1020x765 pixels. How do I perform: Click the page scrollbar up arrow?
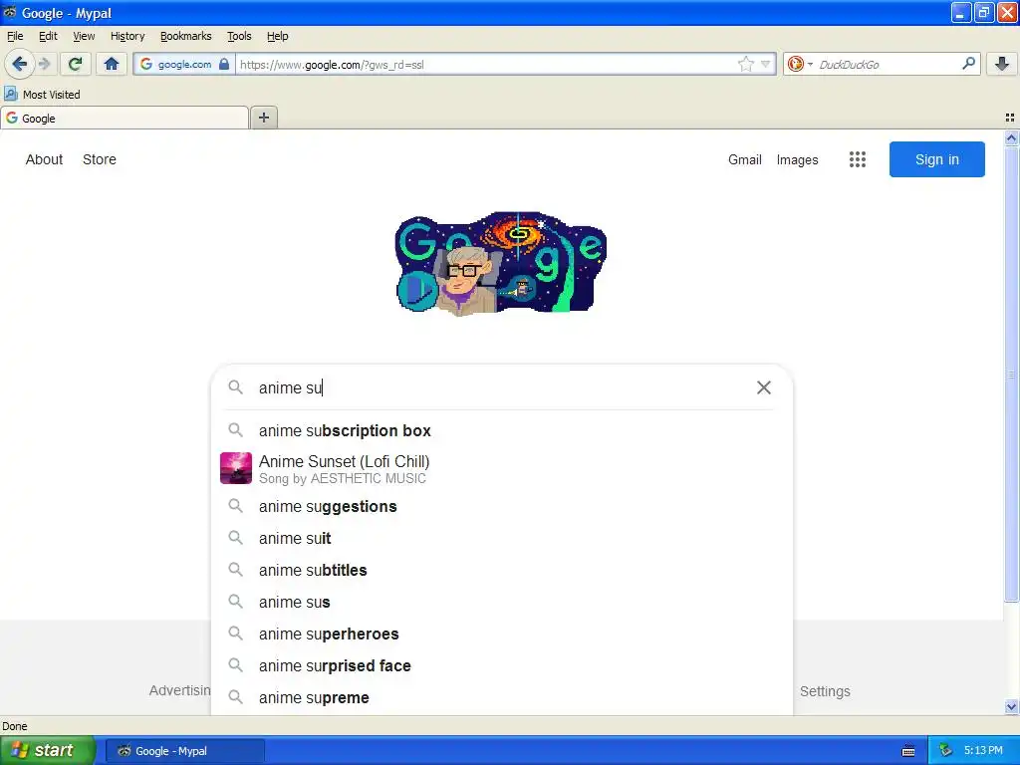coord(1011,137)
